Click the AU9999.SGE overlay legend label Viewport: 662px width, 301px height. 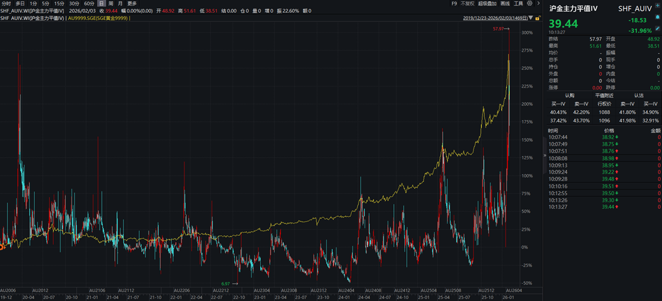(98, 18)
